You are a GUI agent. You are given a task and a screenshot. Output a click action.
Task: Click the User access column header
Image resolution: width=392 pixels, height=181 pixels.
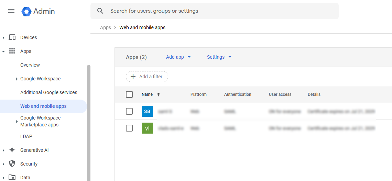tap(280, 94)
